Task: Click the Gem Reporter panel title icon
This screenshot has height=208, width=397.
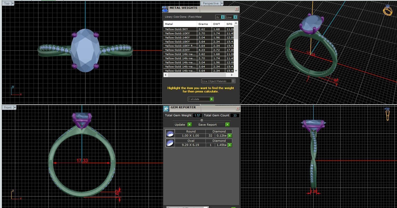Action: 166,109
